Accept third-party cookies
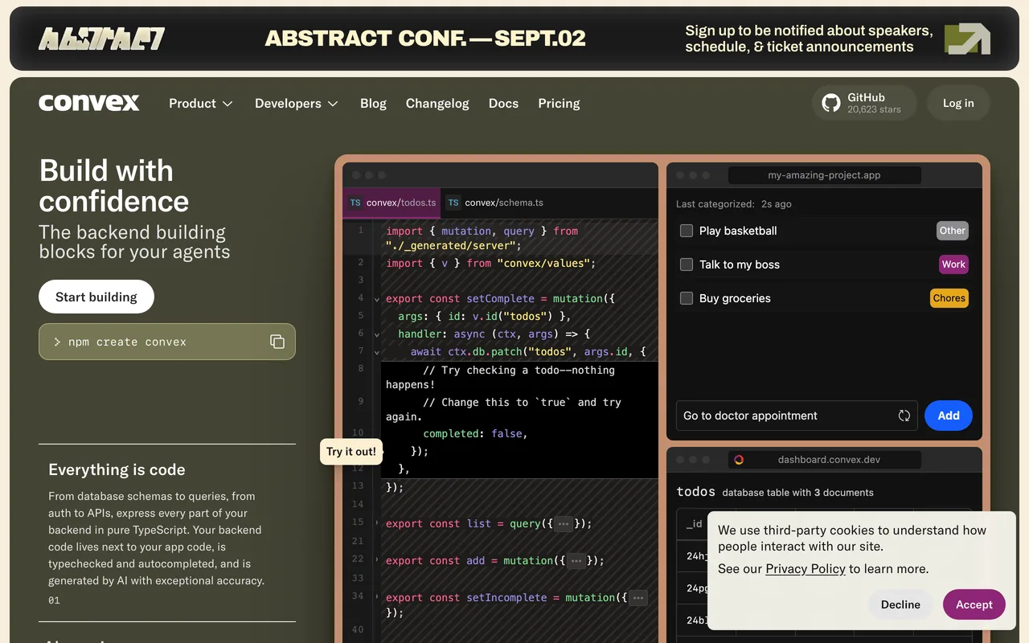 tap(974, 604)
